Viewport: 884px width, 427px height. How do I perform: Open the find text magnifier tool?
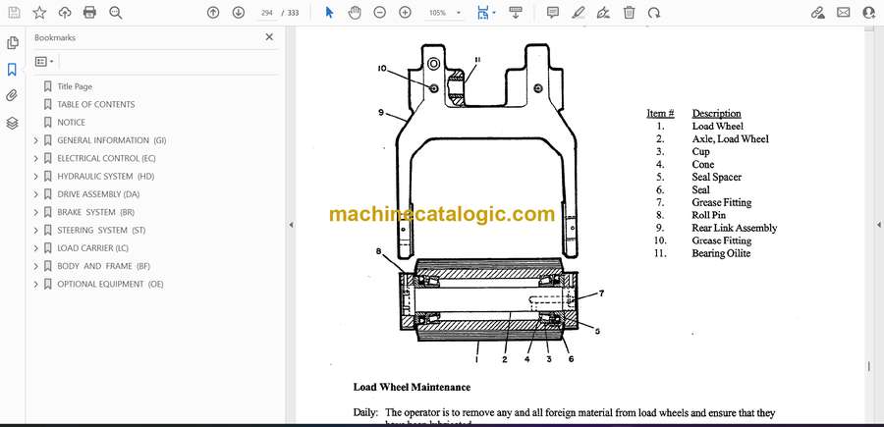pos(116,13)
